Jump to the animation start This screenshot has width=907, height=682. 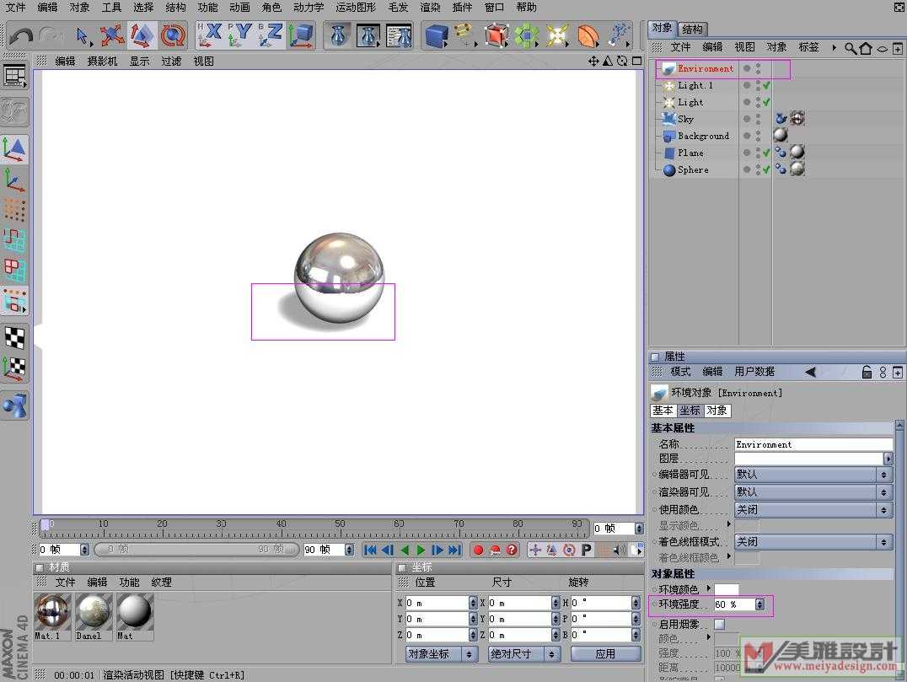[370, 550]
